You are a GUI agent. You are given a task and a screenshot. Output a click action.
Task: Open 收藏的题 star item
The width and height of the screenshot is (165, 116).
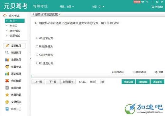click(13, 95)
